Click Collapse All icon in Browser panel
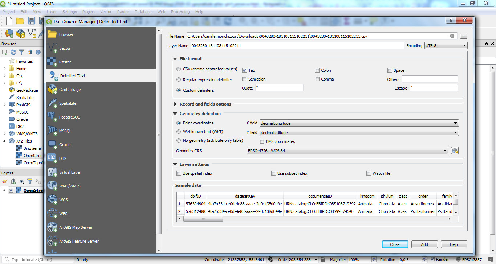This screenshot has width=496, height=264. tap(30, 52)
